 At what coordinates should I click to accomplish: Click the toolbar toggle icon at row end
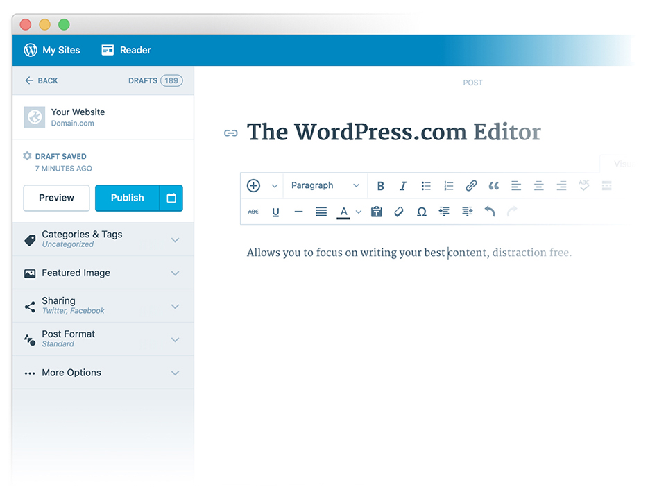tap(606, 186)
